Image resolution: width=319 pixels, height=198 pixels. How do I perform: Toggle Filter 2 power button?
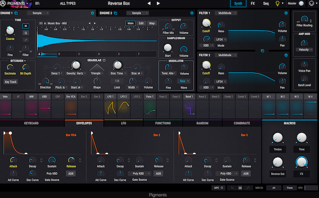coord(286,55)
